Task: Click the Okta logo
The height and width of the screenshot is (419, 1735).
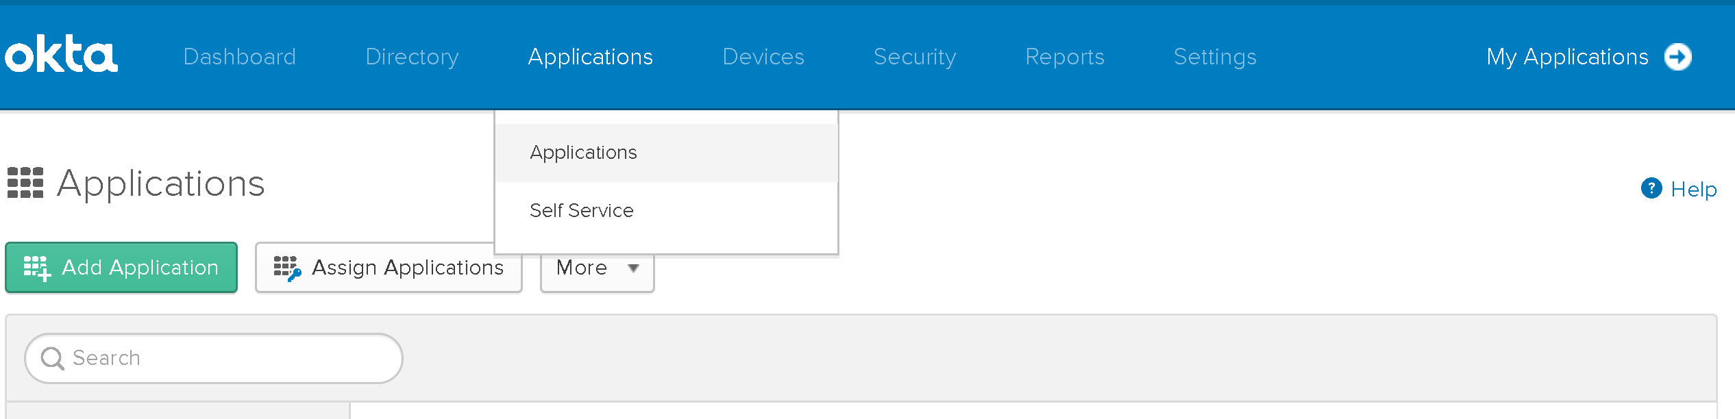Action: pyautogui.click(x=61, y=54)
